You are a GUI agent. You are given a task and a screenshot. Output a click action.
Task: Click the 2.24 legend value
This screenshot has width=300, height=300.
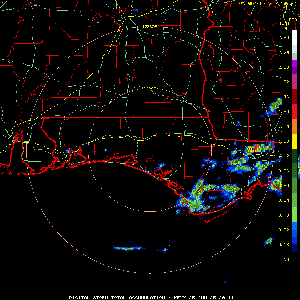point(284,52)
